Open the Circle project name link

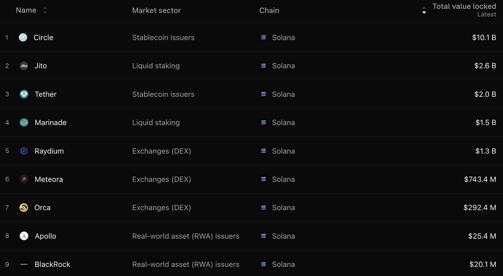click(43, 38)
